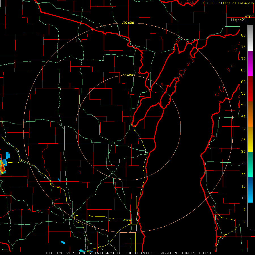Select the 5 value on the color scale

click(245, 210)
